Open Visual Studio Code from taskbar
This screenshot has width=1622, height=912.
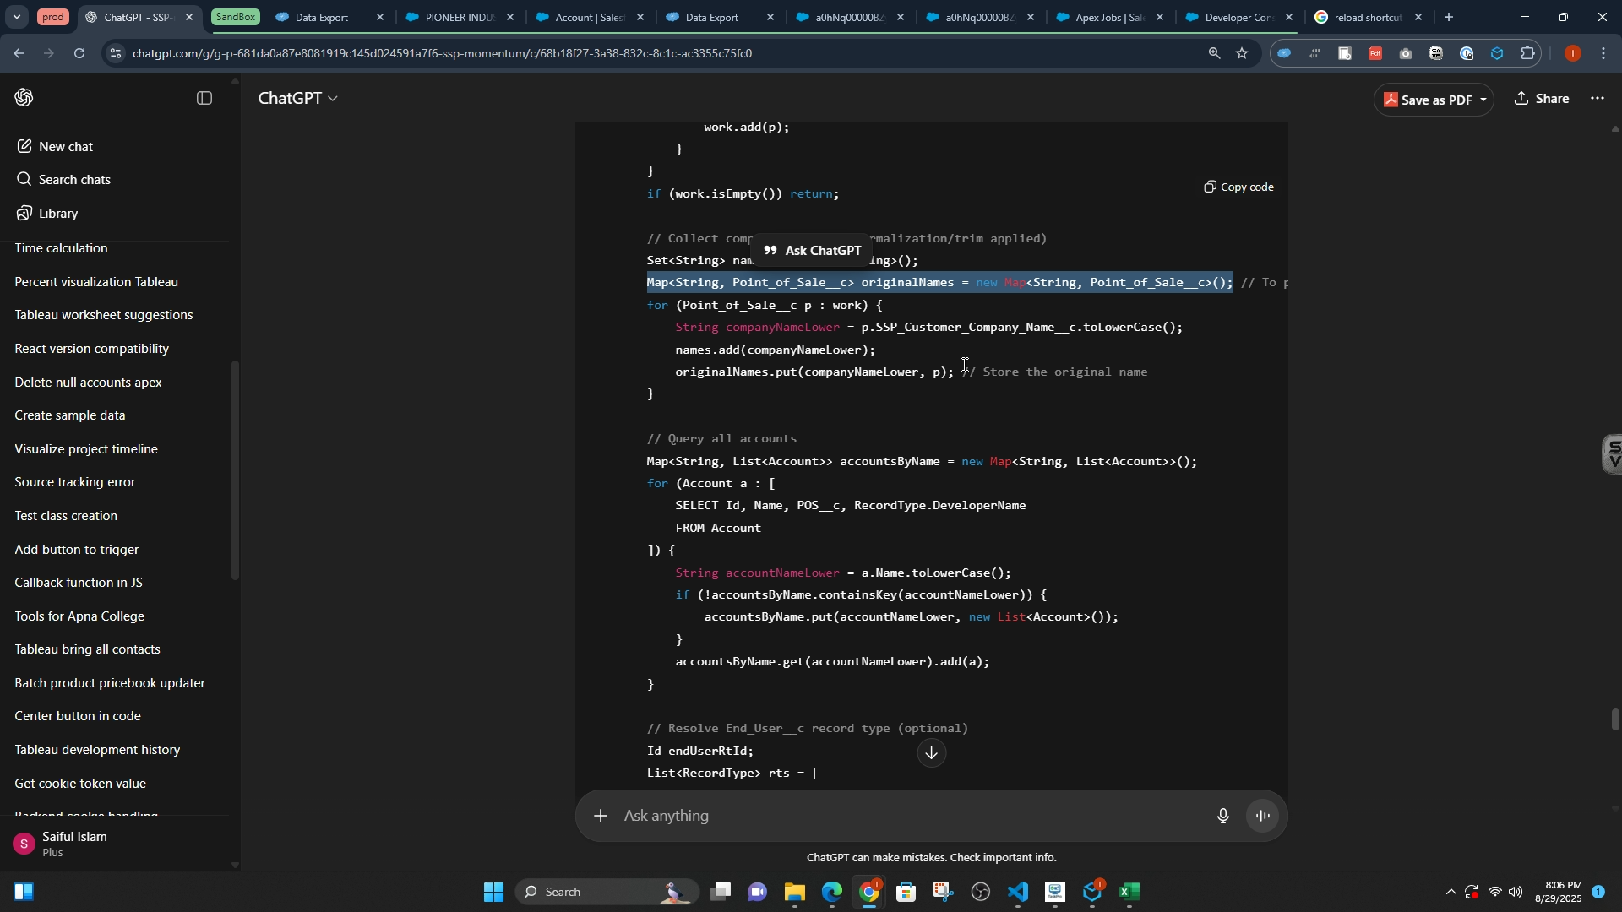[x=1019, y=893]
